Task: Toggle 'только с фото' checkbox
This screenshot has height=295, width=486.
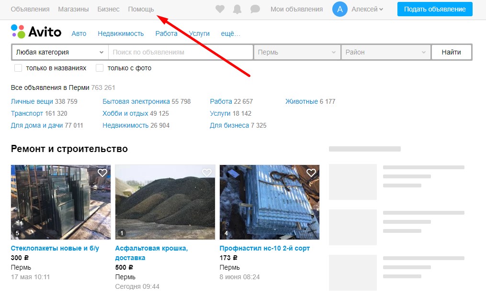Action: 100,68
